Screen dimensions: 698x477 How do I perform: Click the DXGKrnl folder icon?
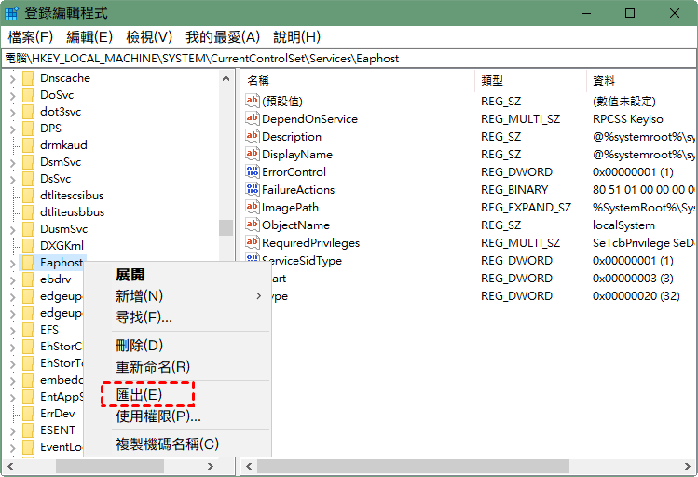click(28, 246)
